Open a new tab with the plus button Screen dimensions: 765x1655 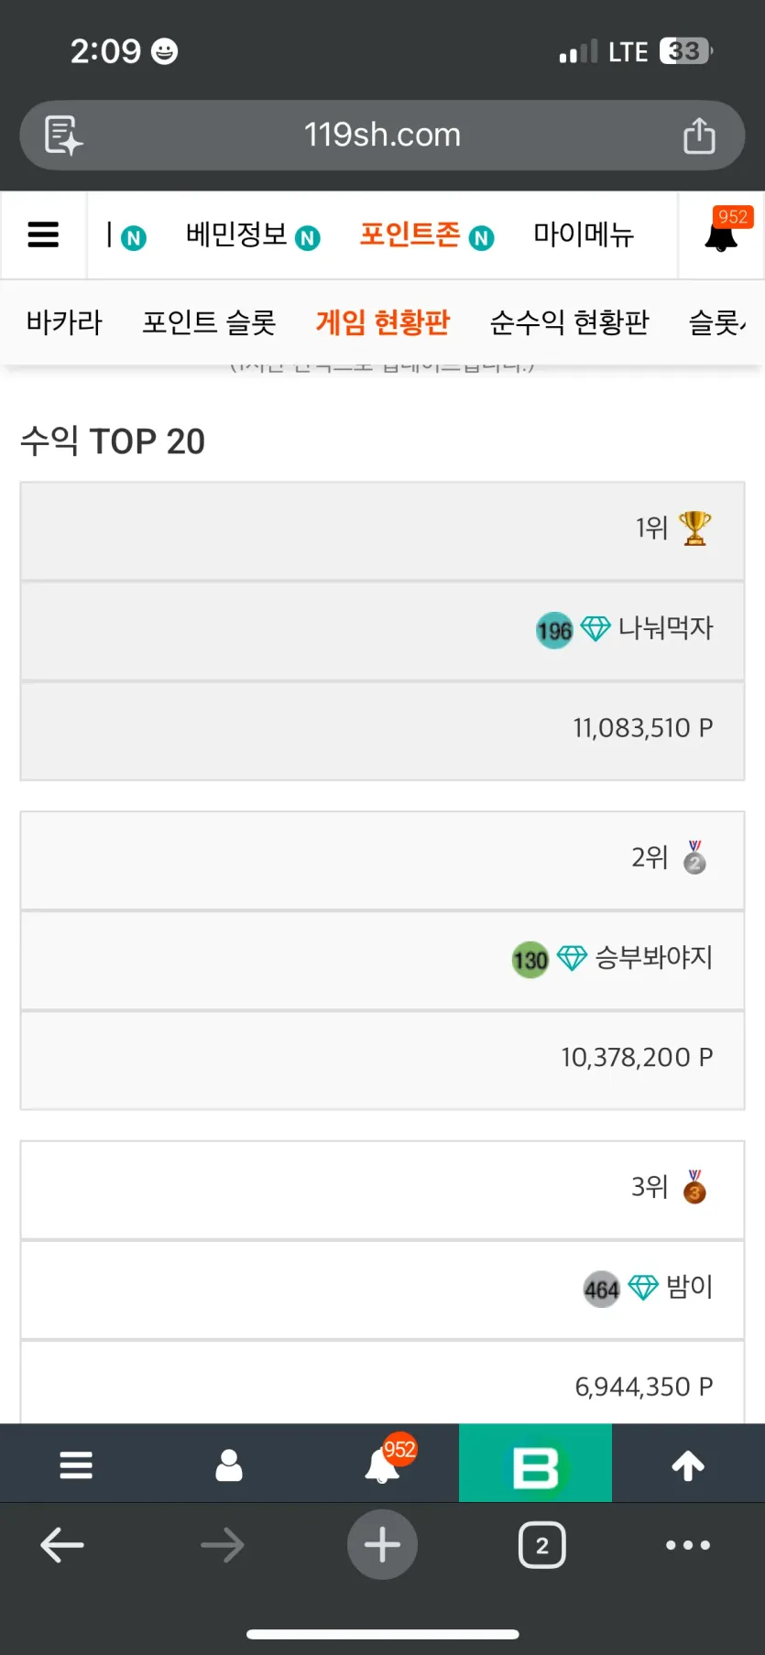(x=382, y=1545)
